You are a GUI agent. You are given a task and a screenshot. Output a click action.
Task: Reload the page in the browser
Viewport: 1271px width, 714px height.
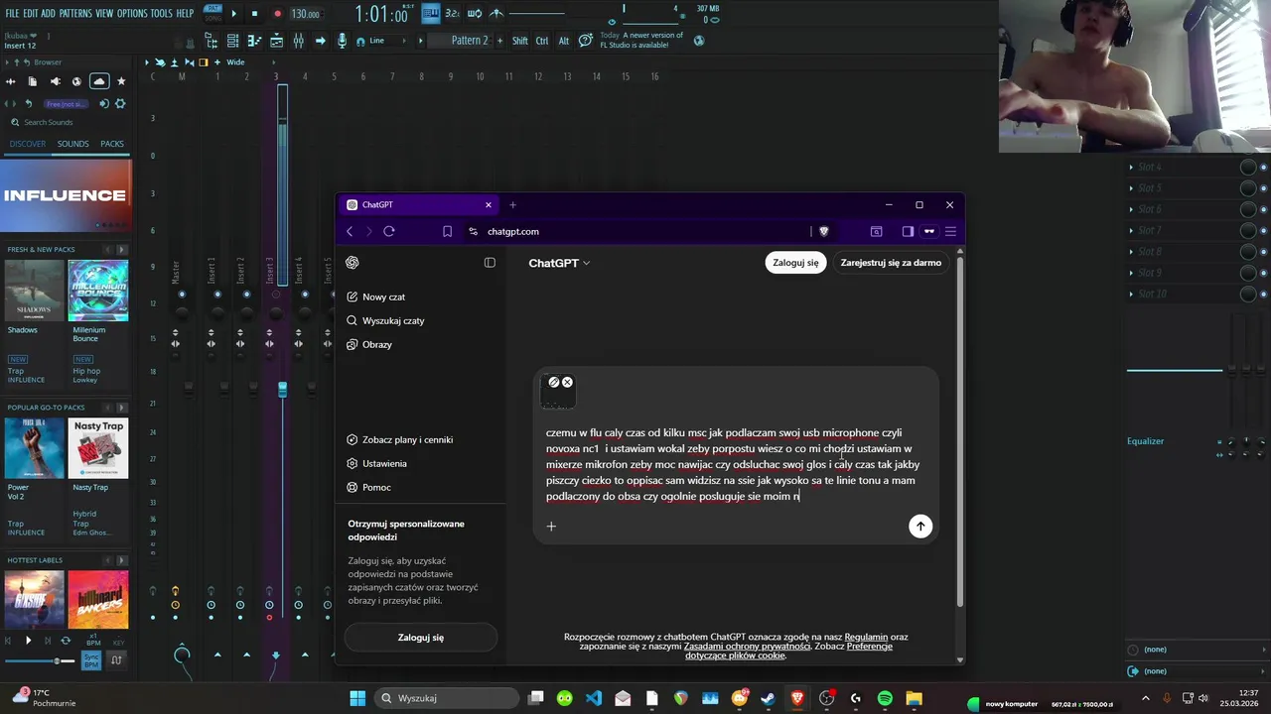pos(389,231)
